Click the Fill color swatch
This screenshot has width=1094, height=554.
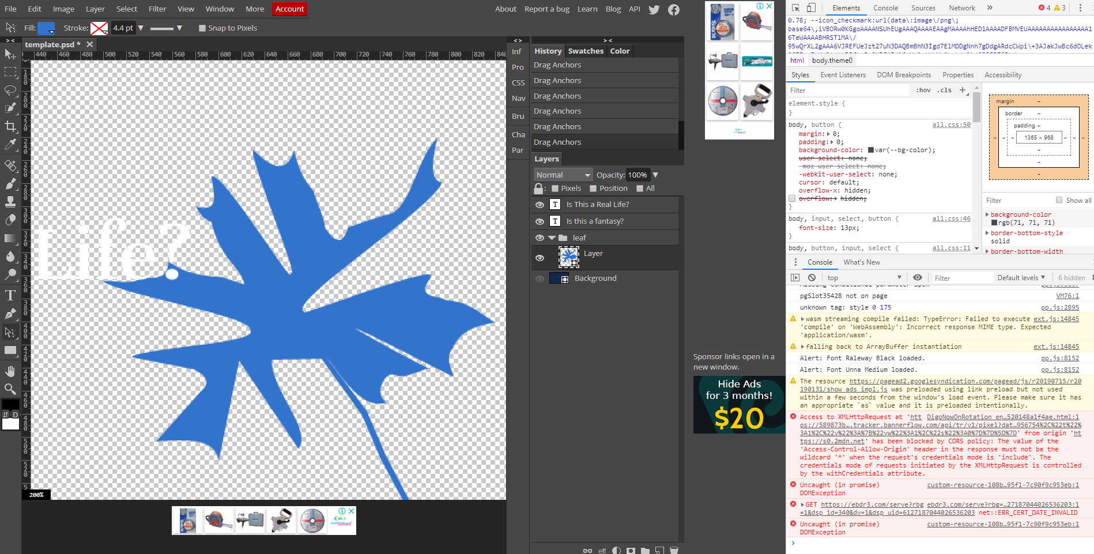click(x=46, y=28)
